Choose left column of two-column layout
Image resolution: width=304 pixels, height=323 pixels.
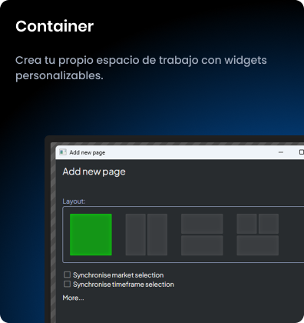[136, 235]
